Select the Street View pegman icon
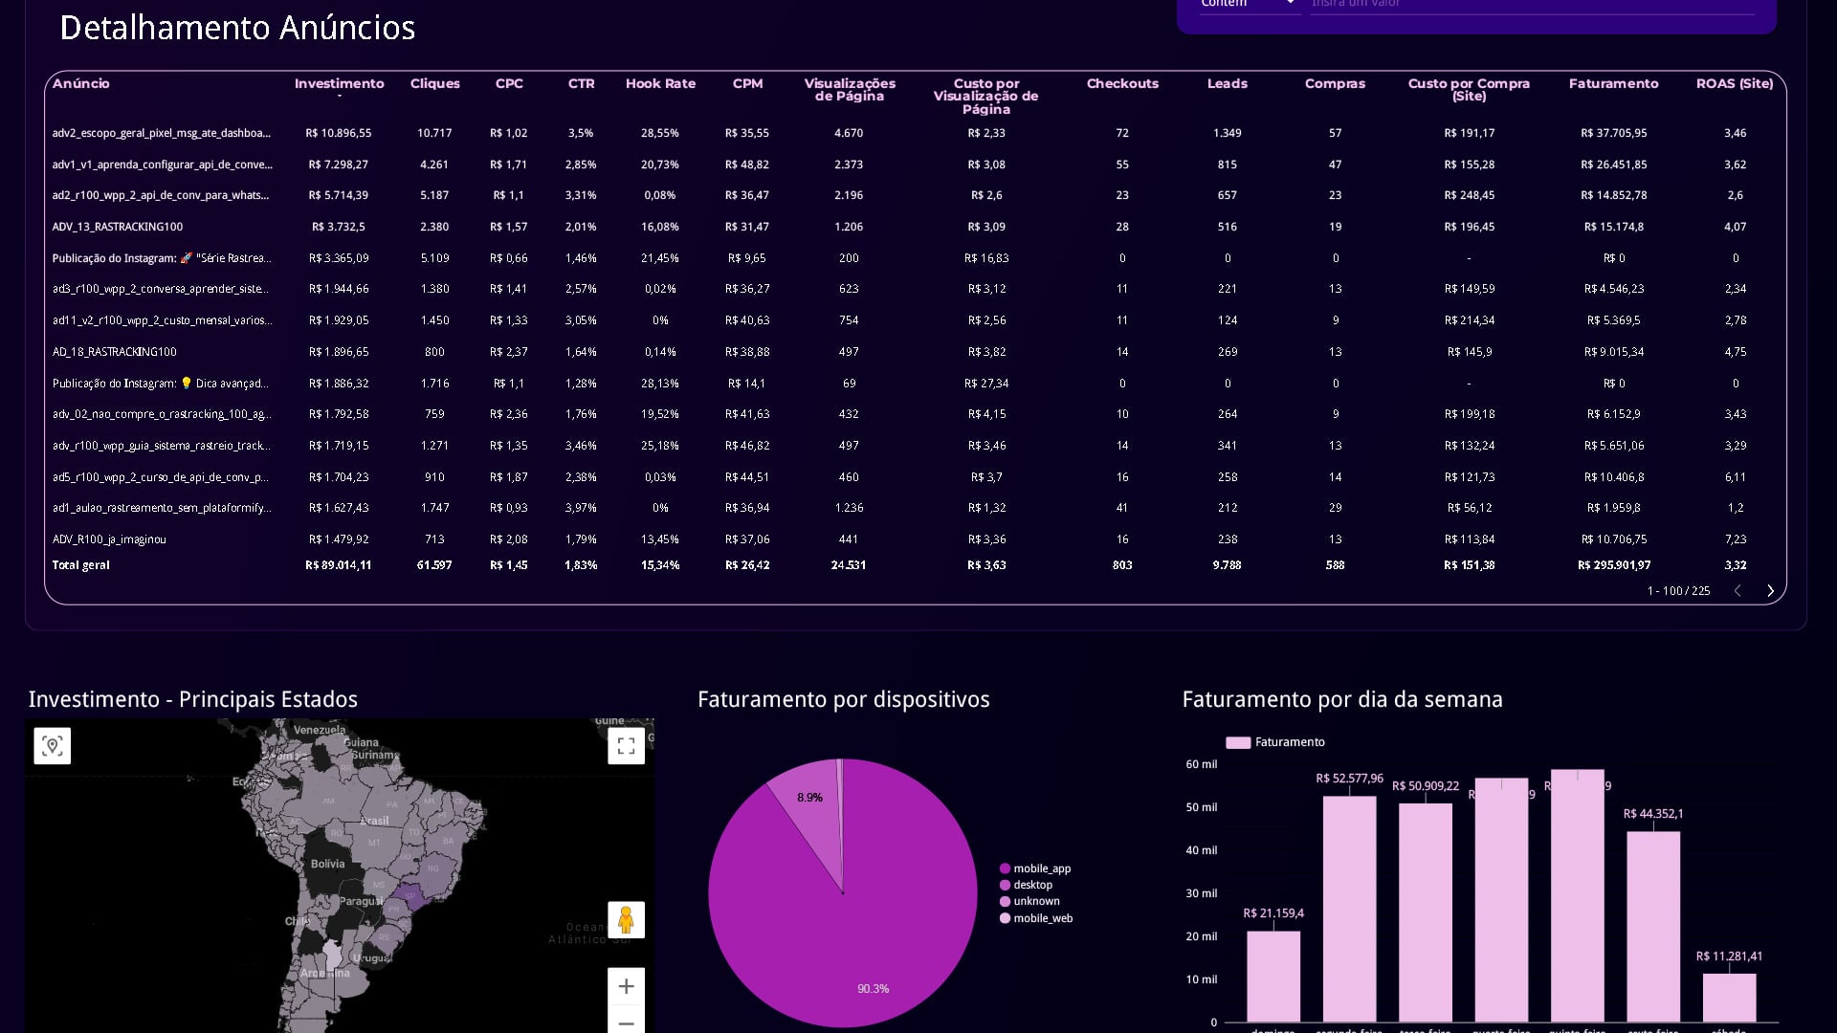 pos(626,920)
